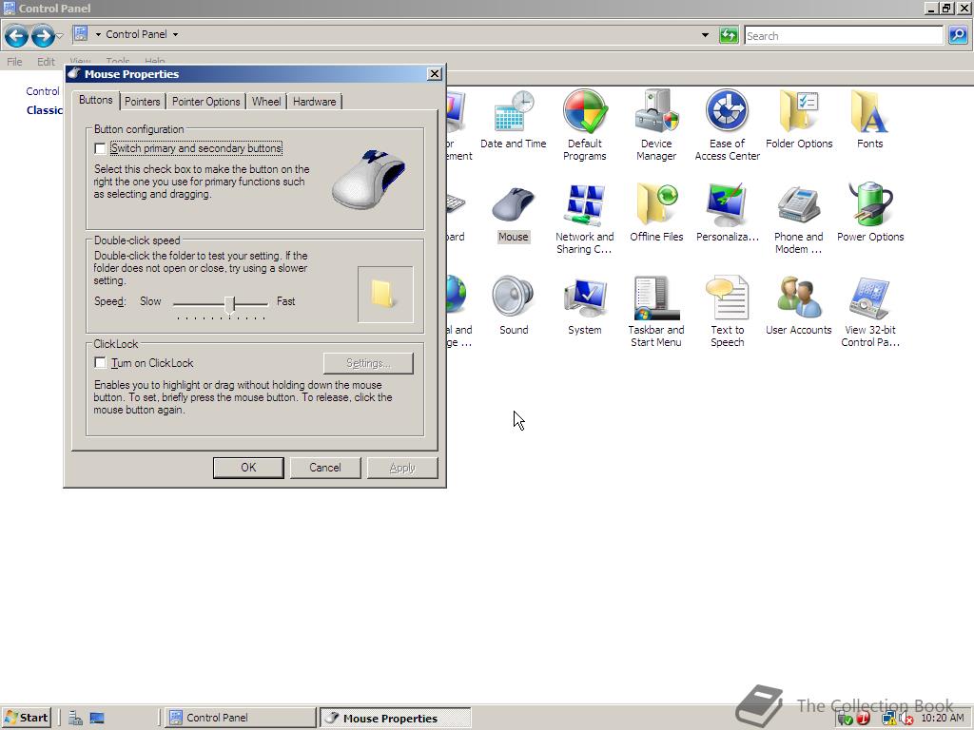Click in the Search input field
Viewport: 974px width, 730px height.
(x=844, y=35)
